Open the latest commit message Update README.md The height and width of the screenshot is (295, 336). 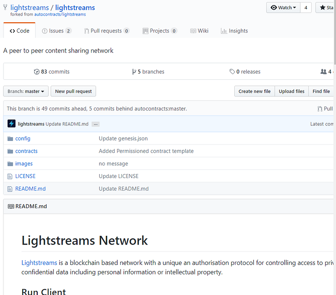67,124
